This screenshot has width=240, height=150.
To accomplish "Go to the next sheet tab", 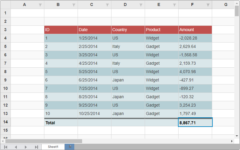I will click(26, 147).
